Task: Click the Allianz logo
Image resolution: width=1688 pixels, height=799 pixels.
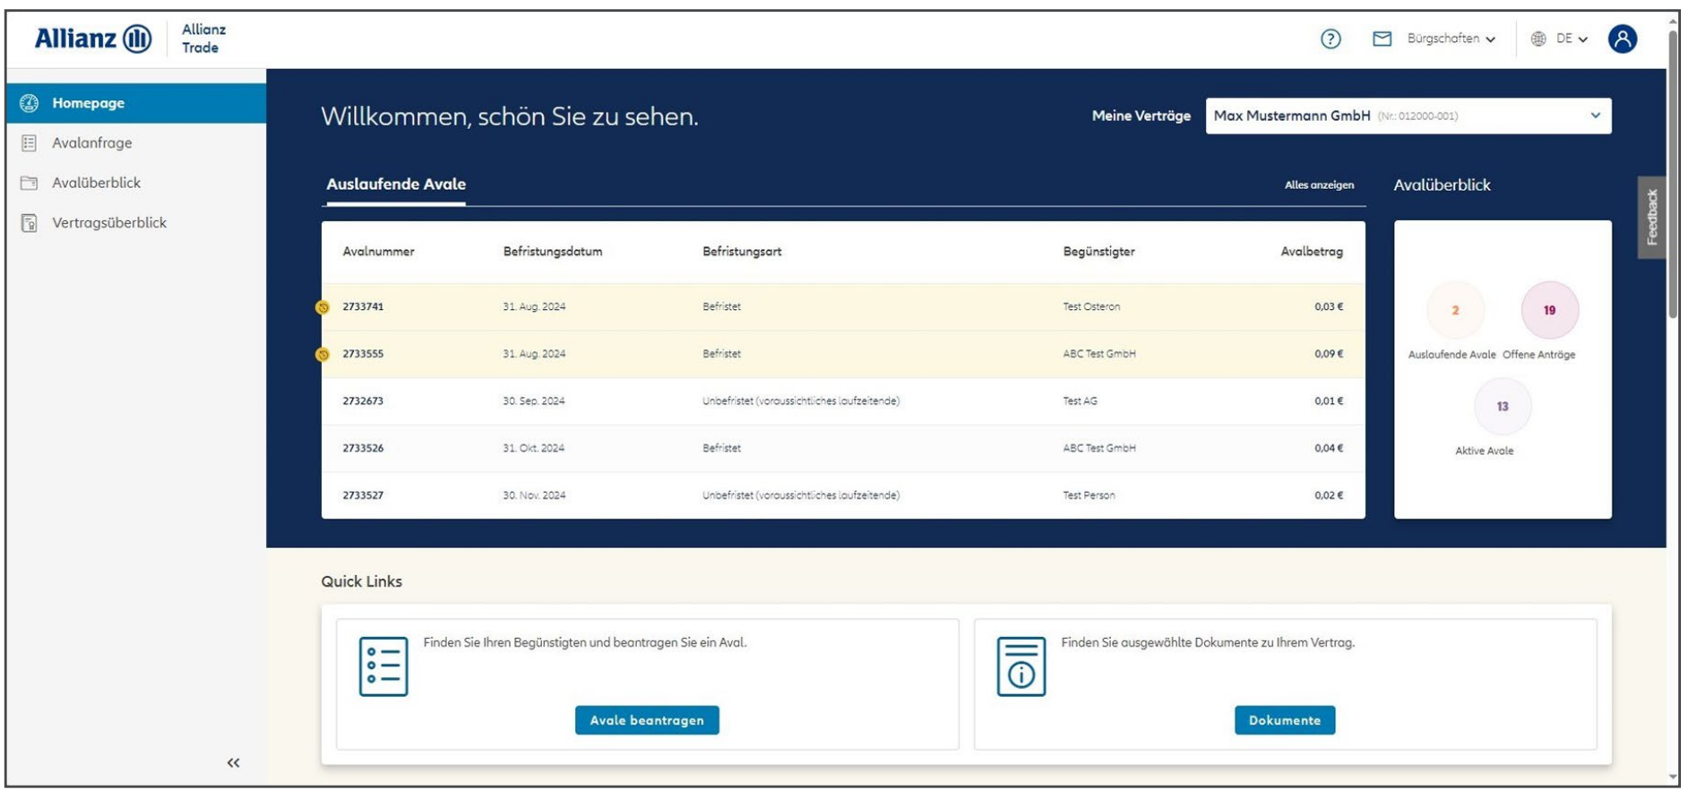Action: (x=93, y=39)
